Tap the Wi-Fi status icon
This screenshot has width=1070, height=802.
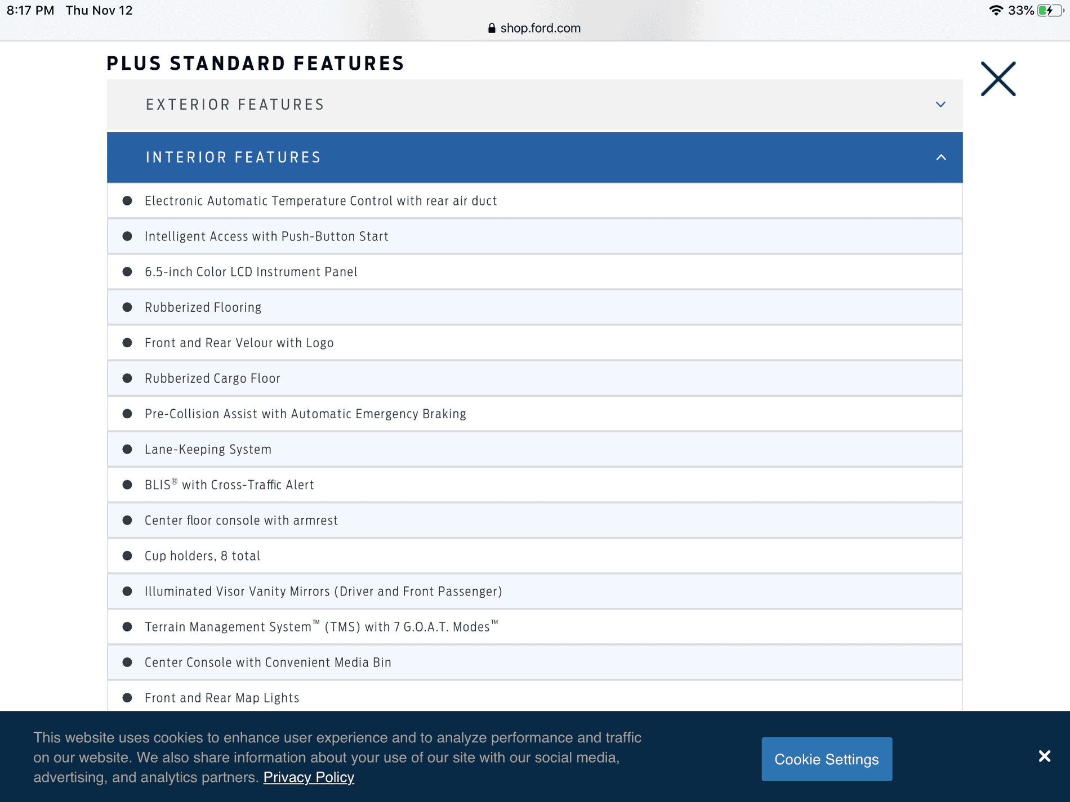pos(996,10)
